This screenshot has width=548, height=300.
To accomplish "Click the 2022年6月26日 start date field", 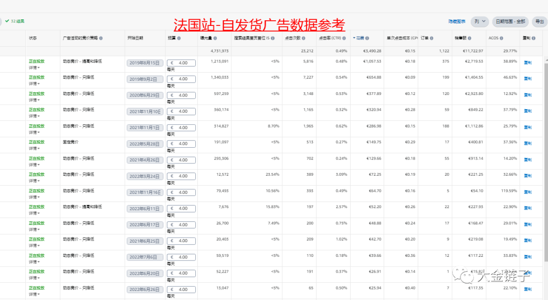I will point(145,289).
